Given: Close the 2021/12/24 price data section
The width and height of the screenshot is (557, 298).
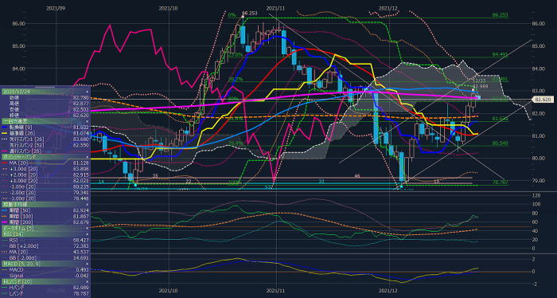Looking at the screenshot, I should (87, 92).
